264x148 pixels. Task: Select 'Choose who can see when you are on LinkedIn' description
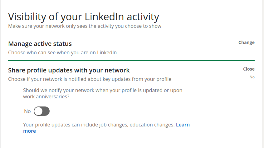tap(62, 52)
